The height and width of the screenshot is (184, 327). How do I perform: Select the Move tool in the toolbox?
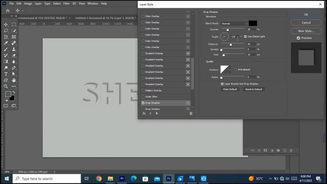6,25
